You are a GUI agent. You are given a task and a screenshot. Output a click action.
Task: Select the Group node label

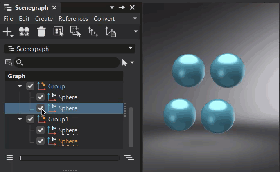pyautogui.click(x=56, y=86)
